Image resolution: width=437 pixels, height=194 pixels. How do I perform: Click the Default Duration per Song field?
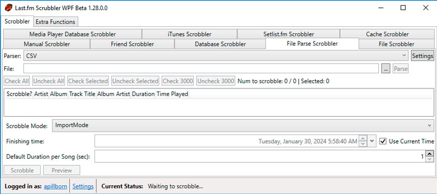click(260, 156)
